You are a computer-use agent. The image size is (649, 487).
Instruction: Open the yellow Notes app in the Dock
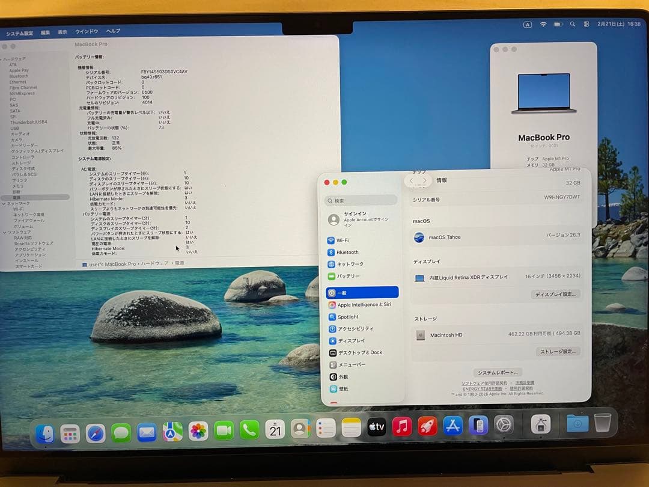[x=352, y=427]
